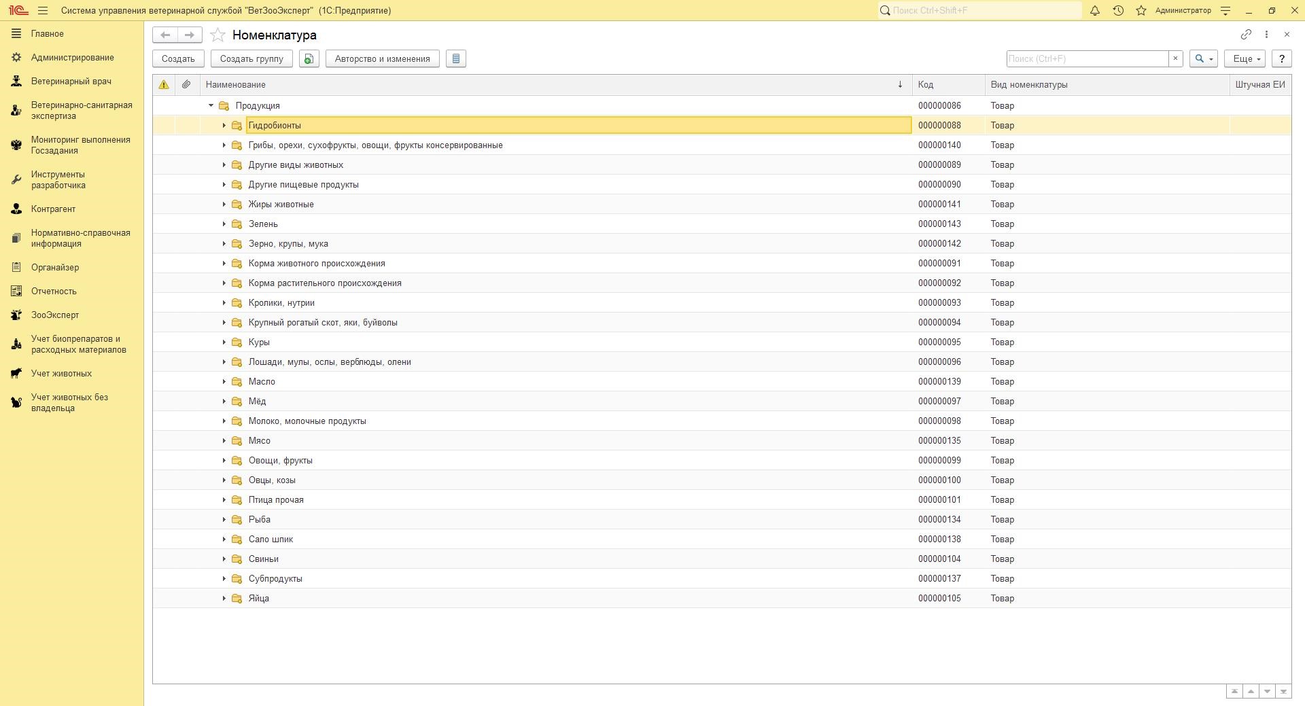This screenshot has width=1305, height=706.
Task: Open favorites star in title bar
Action: [x=1141, y=11]
